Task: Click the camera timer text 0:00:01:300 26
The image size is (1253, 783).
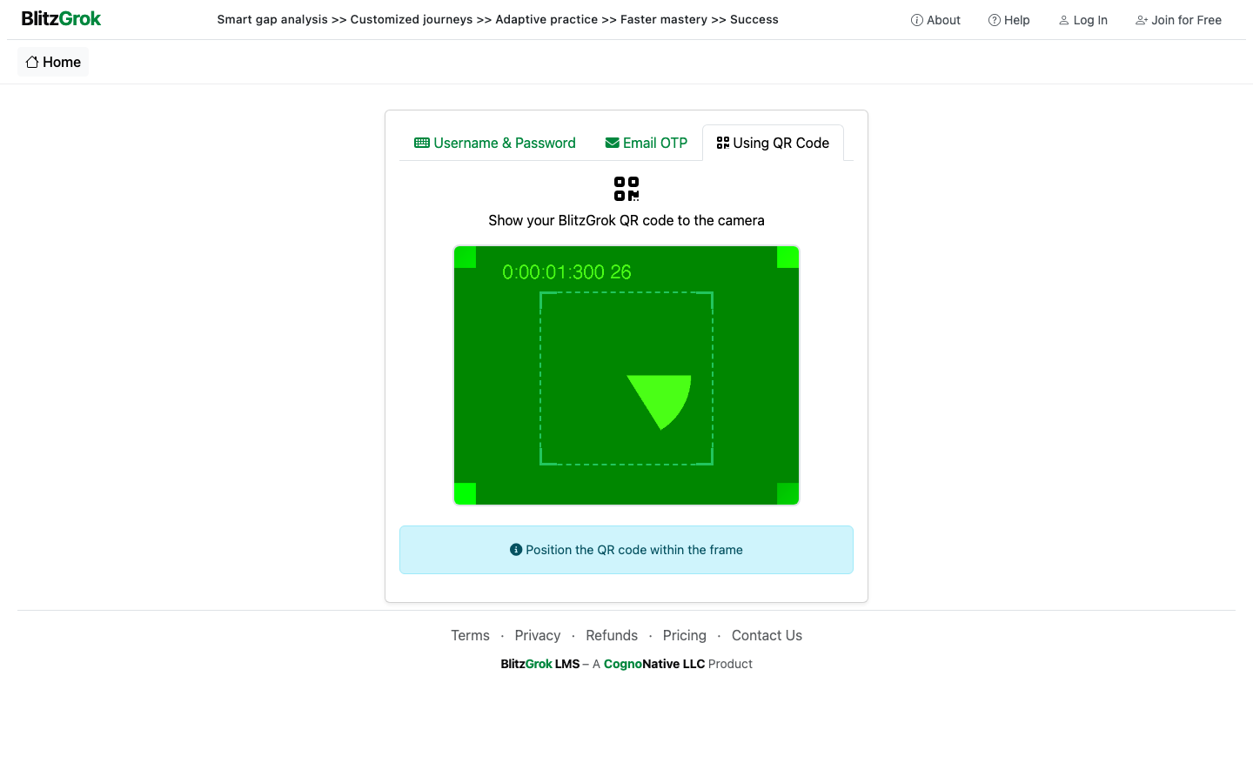Action: (x=566, y=272)
